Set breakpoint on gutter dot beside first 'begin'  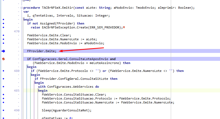(x=3, y=19)
